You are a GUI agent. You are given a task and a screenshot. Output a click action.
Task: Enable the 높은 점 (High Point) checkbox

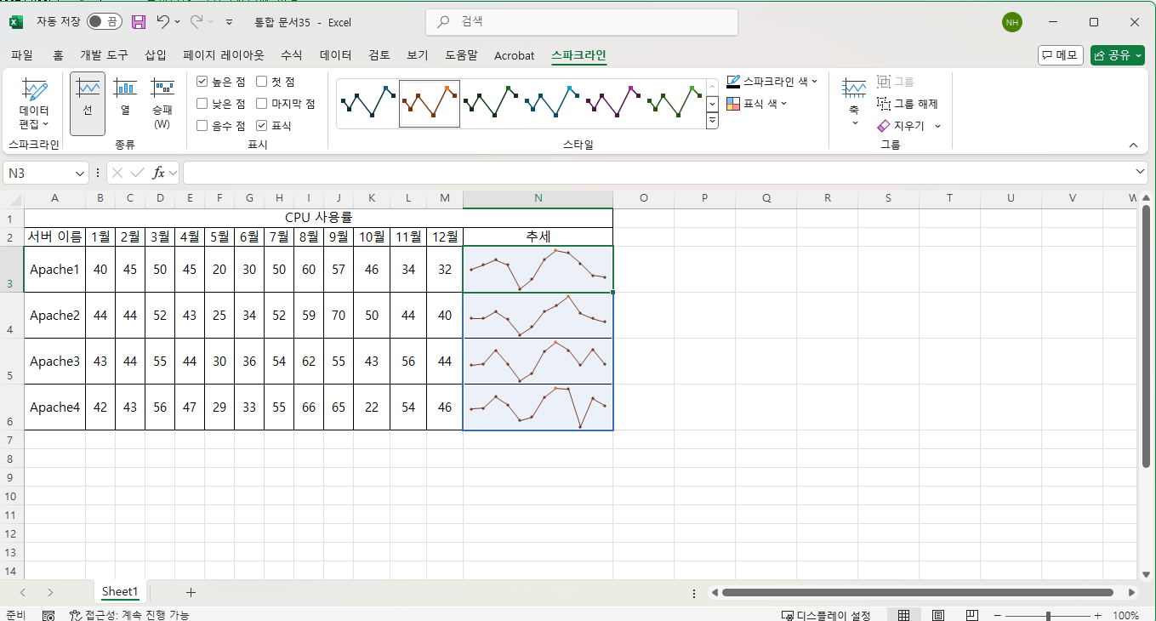pyautogui.click(x=202, y=82)
